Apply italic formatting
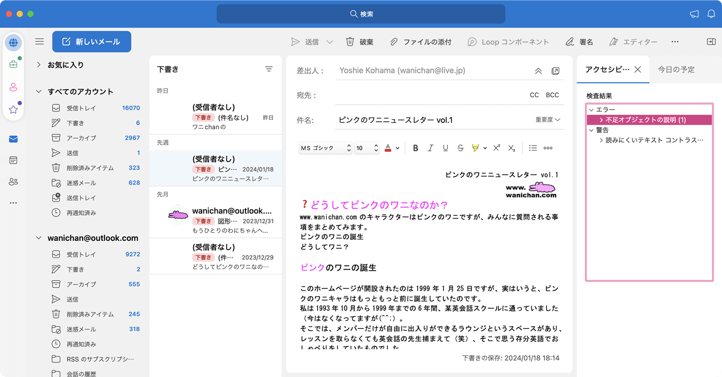Screen dimensions: 722x377 pos(431,148)
